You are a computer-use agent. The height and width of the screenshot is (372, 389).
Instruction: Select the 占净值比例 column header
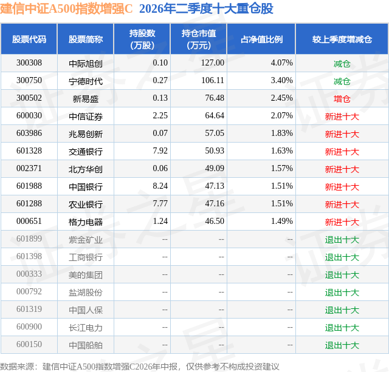pos(261,39)
